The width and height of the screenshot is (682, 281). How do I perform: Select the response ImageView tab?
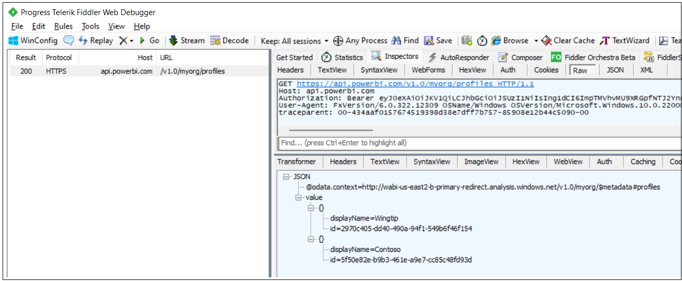tap(481, 161)
